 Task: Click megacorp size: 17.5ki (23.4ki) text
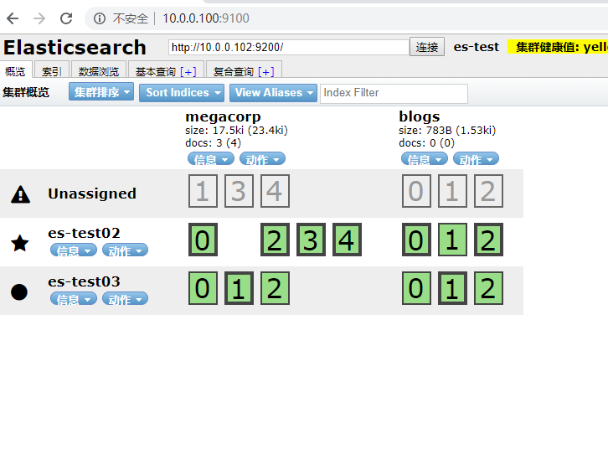(236, 131)
